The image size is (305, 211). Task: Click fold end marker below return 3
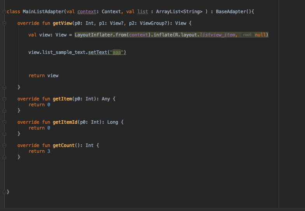[x=4, y=157]
